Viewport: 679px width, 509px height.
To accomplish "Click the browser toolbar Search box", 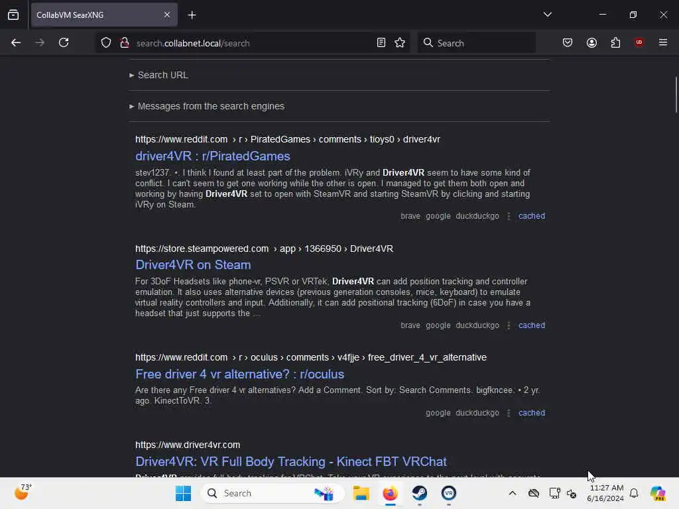I will point(476,43).
